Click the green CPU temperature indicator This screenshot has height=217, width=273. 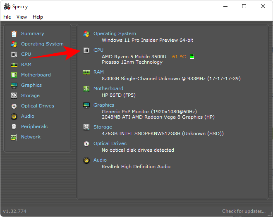click(x=192, y=56)
